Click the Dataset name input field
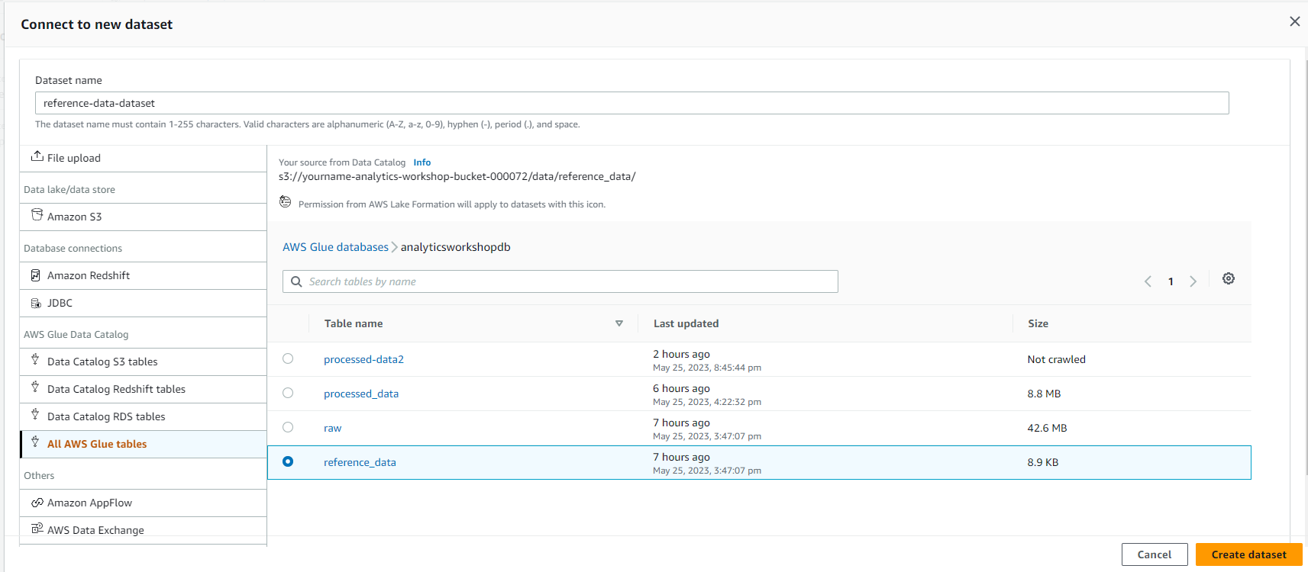Viewport: 1308px width, 572px height. (x=632, y=103)
